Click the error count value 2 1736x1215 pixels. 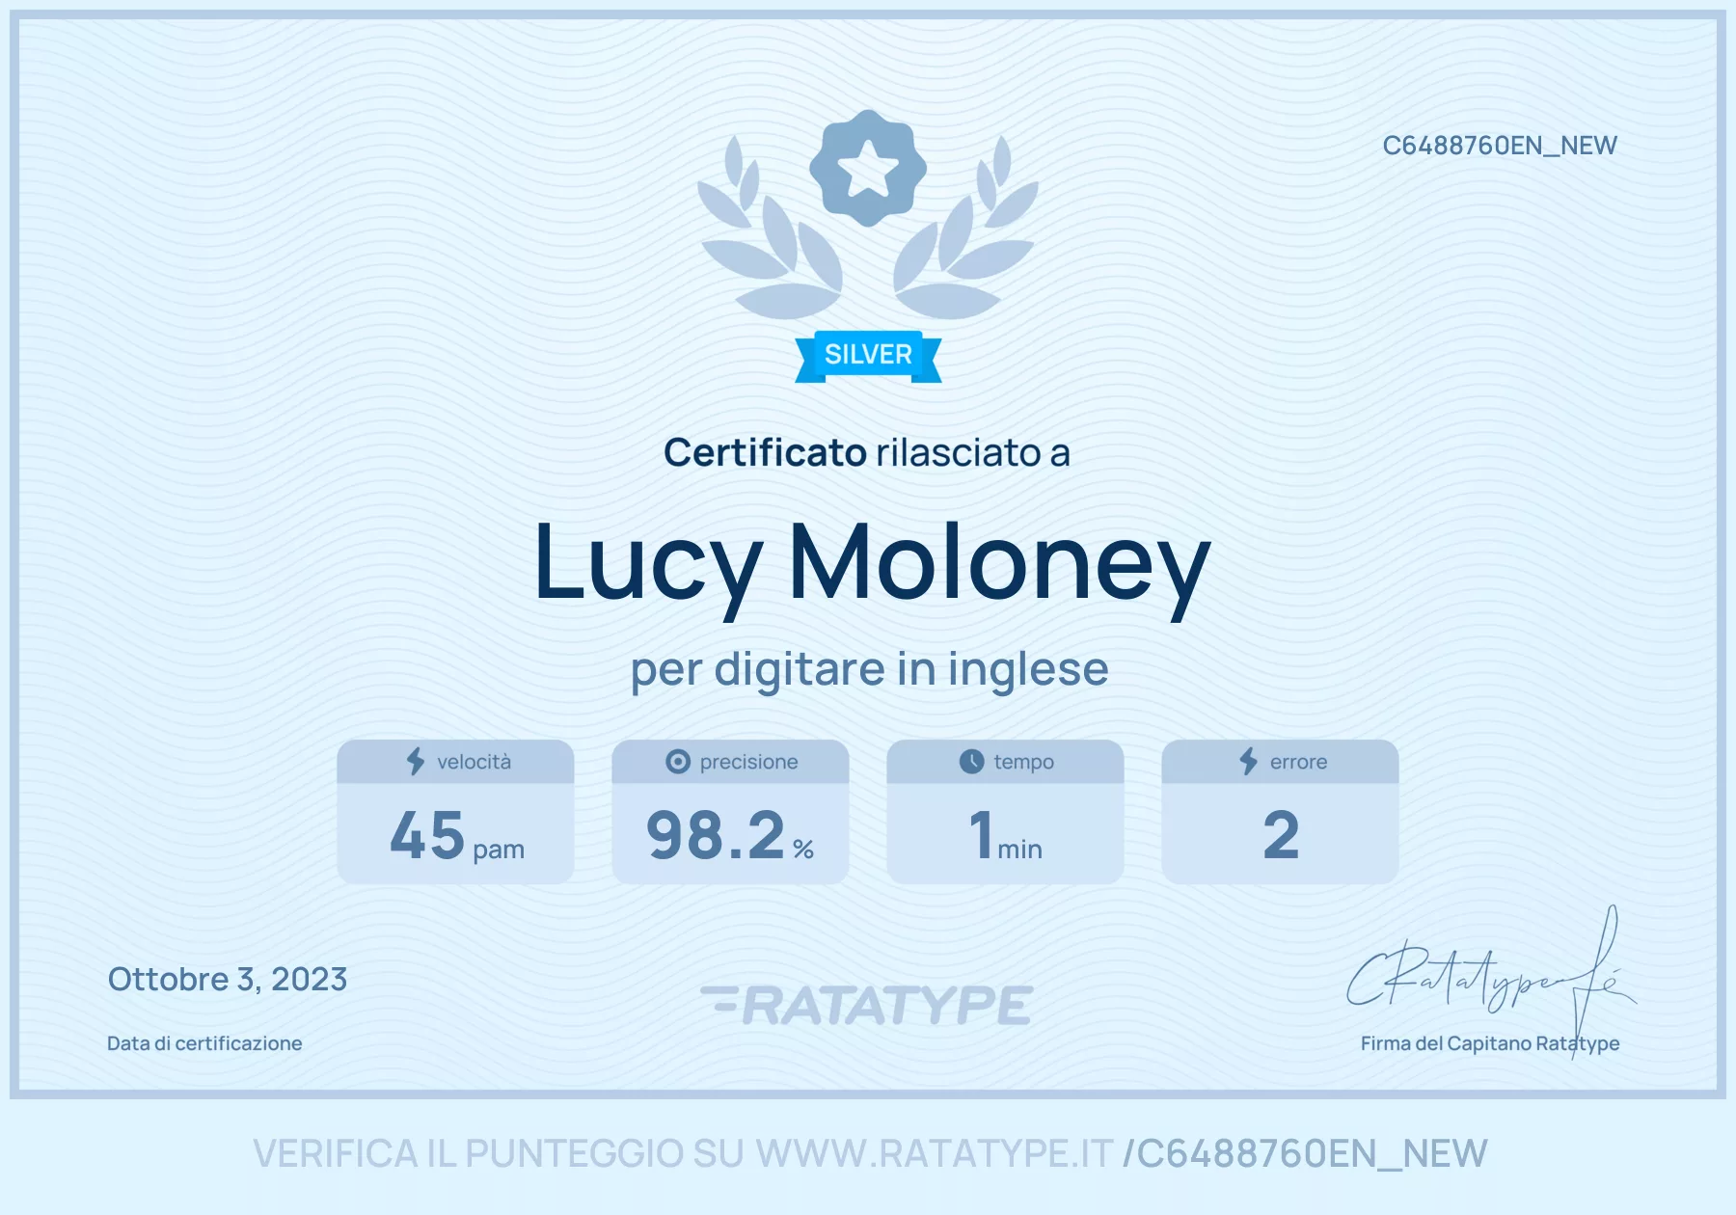[x=1281, y=835]
